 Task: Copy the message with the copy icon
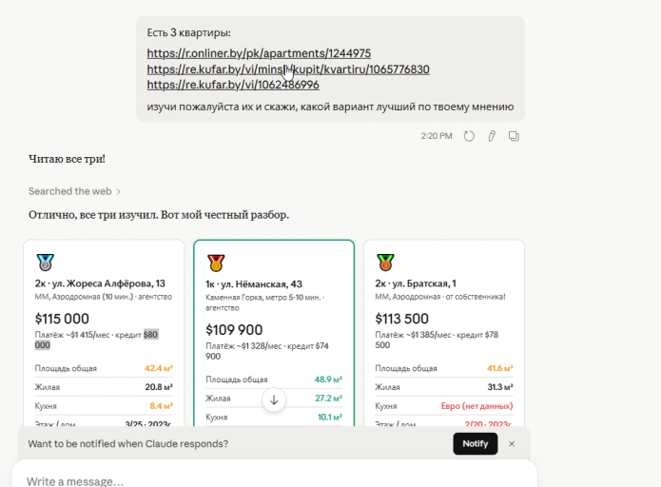[514, 136]
